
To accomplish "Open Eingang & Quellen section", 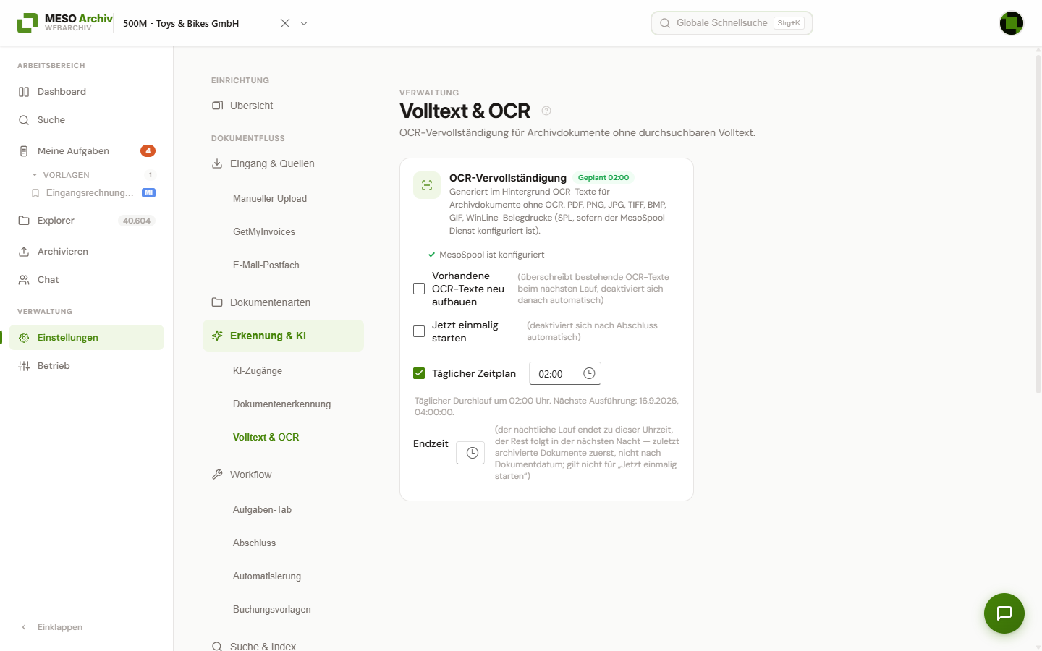I will pos(283,163).
